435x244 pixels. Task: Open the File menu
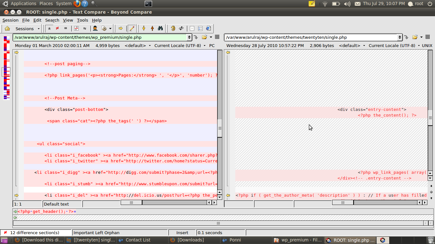click(26, 20)
